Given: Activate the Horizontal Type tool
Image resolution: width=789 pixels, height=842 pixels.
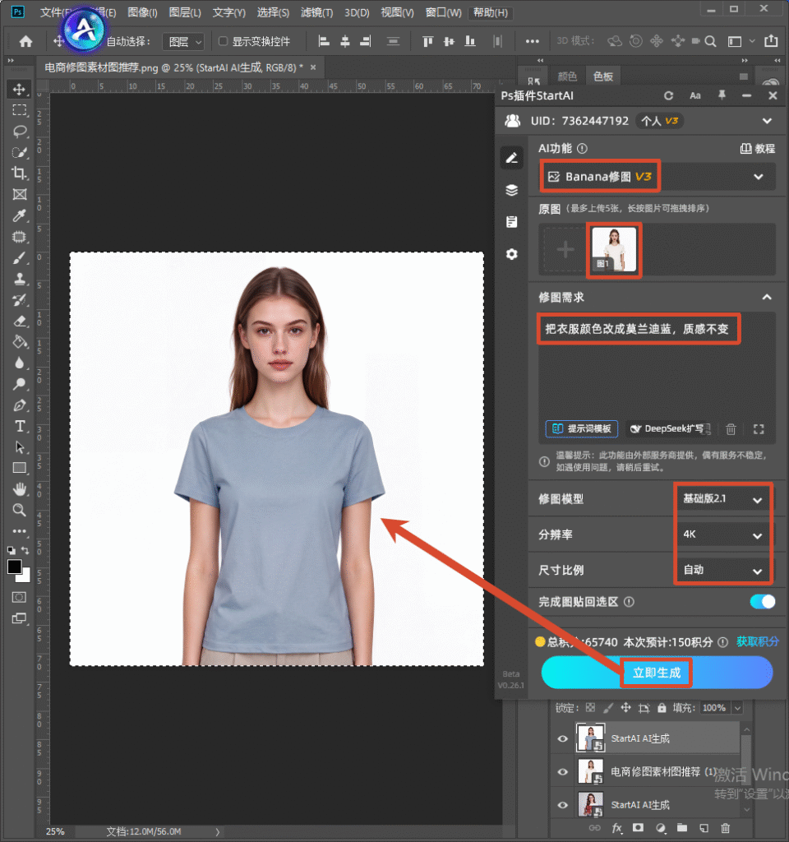Looking at the screenshot, I should click(20, 426).
